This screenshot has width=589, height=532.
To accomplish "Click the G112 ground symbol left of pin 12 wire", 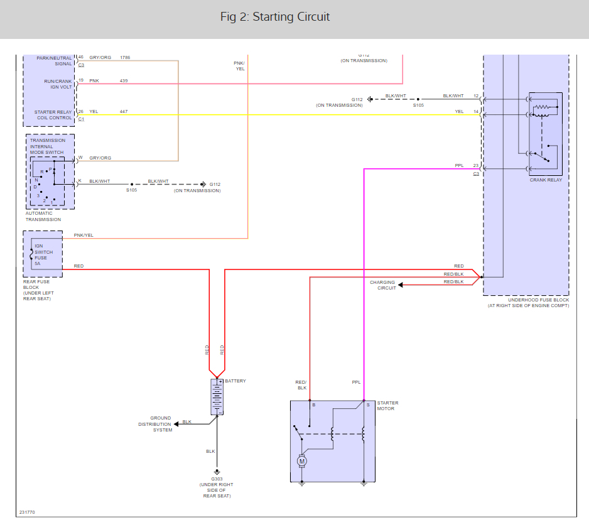I will (x=370, y=99).
